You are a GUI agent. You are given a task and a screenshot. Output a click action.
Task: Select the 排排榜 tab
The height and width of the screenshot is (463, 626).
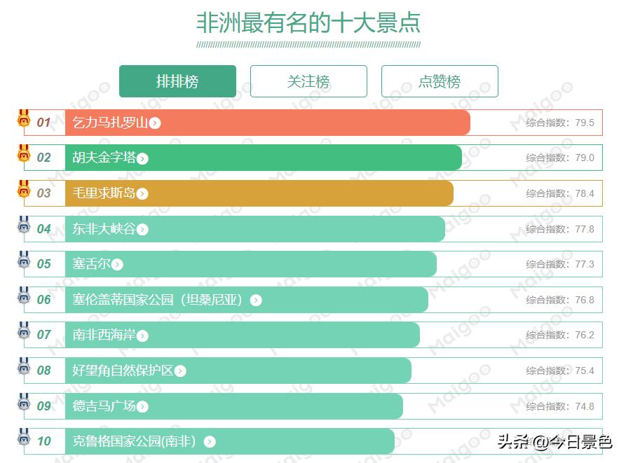pyautogui.click(x=177, y=81)
